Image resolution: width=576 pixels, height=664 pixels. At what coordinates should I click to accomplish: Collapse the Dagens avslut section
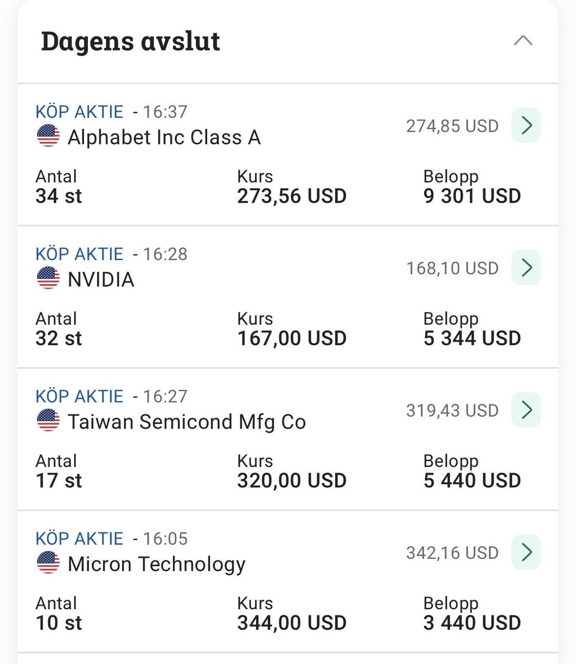pyautogui.click(x=523, y=40)
